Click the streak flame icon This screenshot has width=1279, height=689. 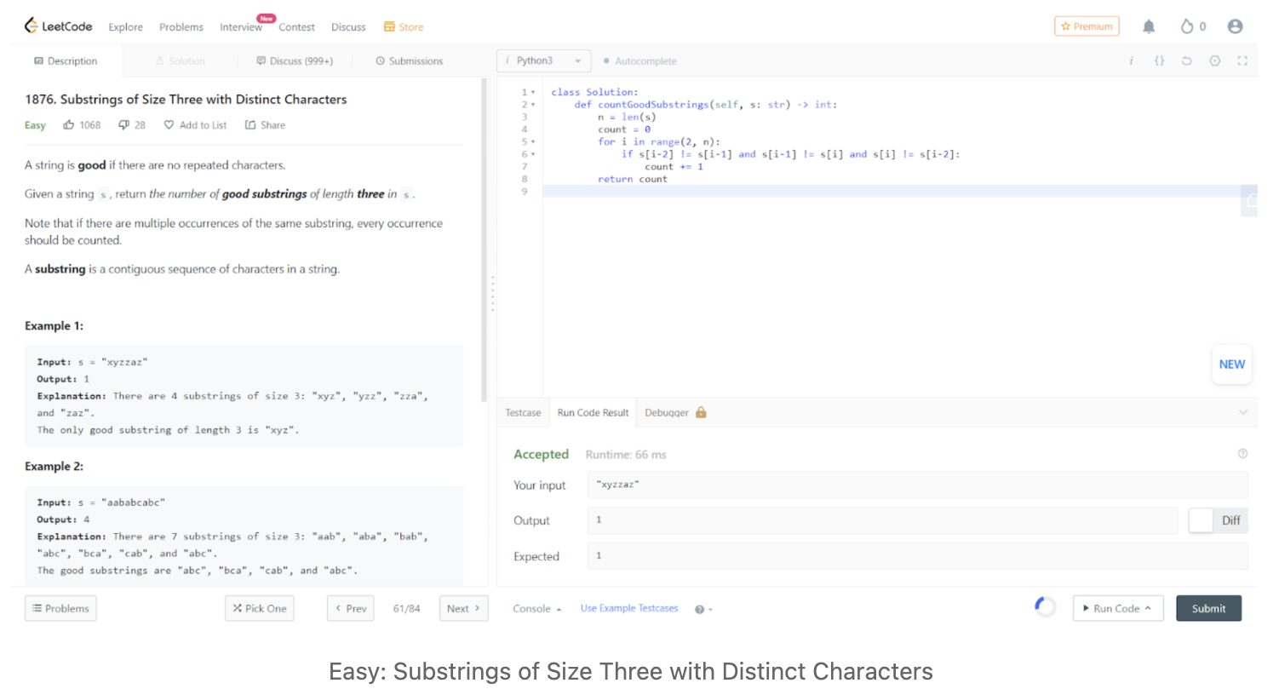click(x=1187, y=26)
